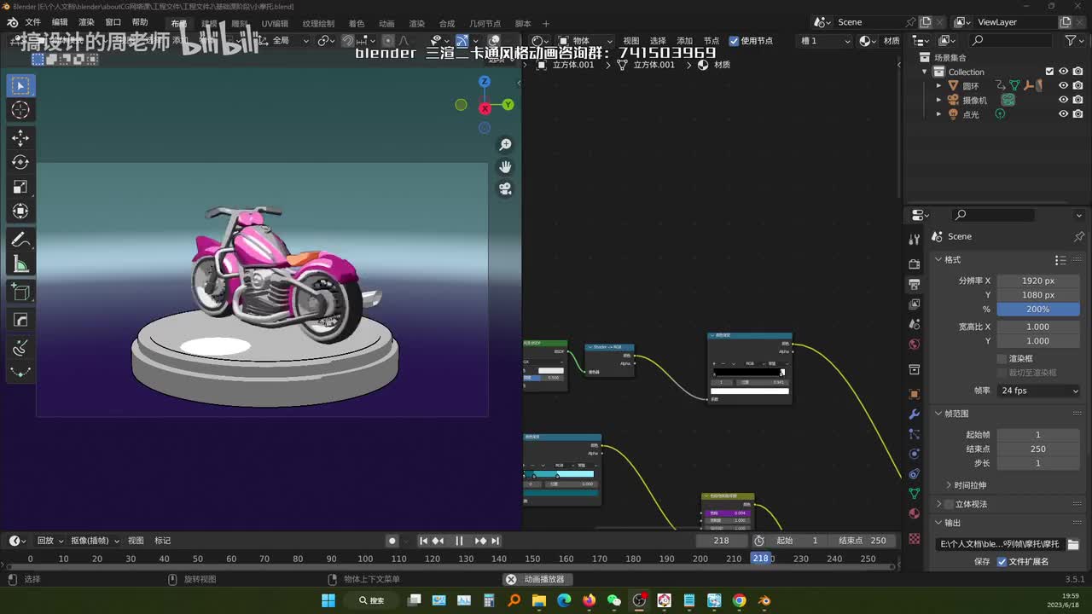
Task: Hide 圆环 object with eye icon
Action: pyautogui.click(x=1063, y=85)
